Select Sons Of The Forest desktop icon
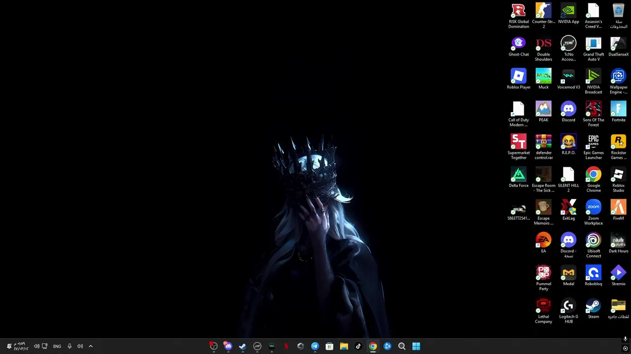The image size is (631, 354). point(594,115)
